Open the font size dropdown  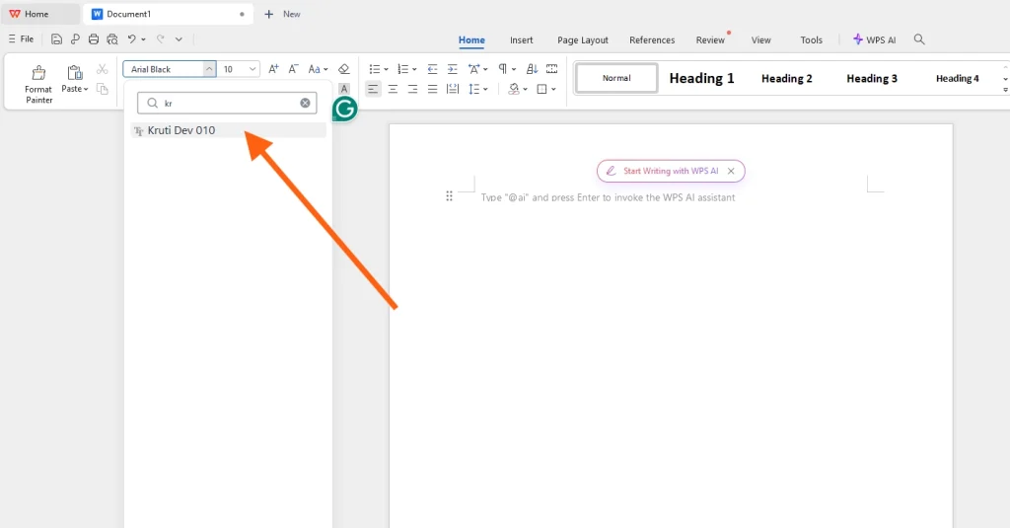(252, 69)
